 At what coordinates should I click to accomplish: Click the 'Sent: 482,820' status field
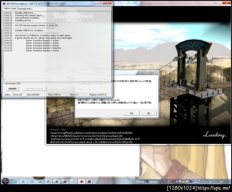[x=33, y=94]
